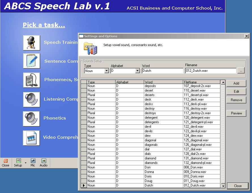252x193 pixels.
Task: Select the file cell '126_diagonal-pl.wav'
Action: pos(202,145)
